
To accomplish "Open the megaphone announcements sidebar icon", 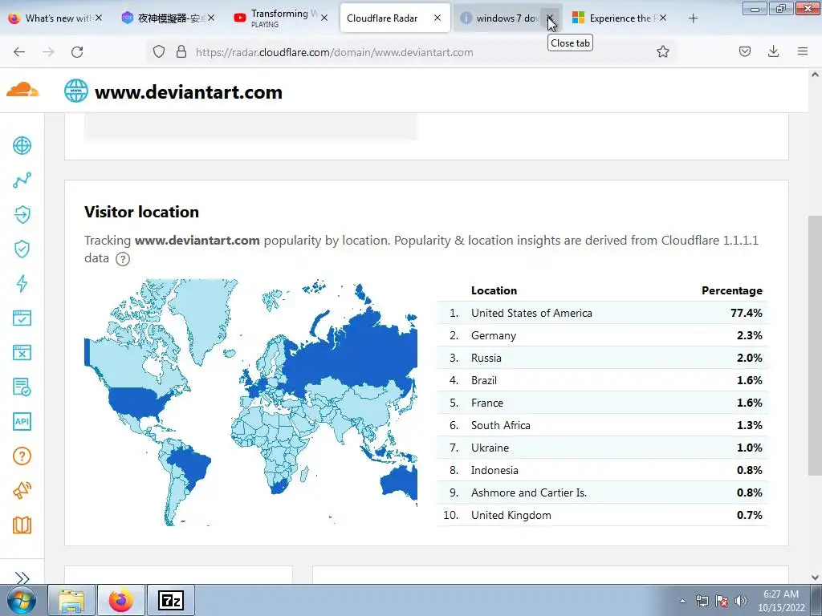I will tap(22, 490).
